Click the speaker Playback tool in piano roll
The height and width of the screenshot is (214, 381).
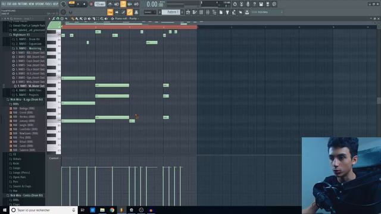click(x=106, y=18)
